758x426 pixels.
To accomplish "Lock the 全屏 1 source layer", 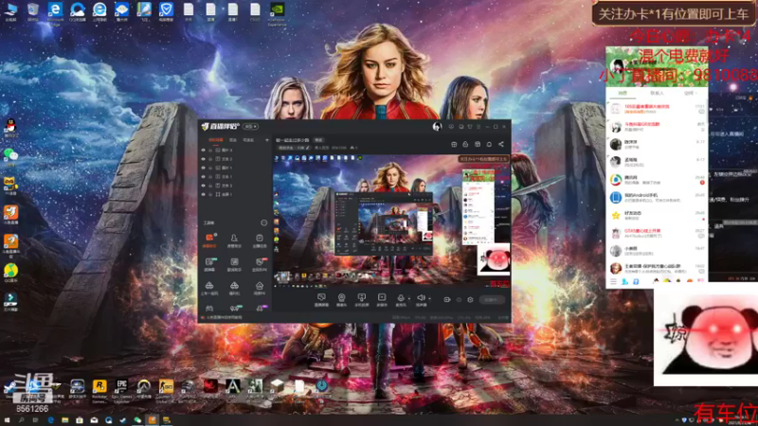I will (x=210, y=194).
